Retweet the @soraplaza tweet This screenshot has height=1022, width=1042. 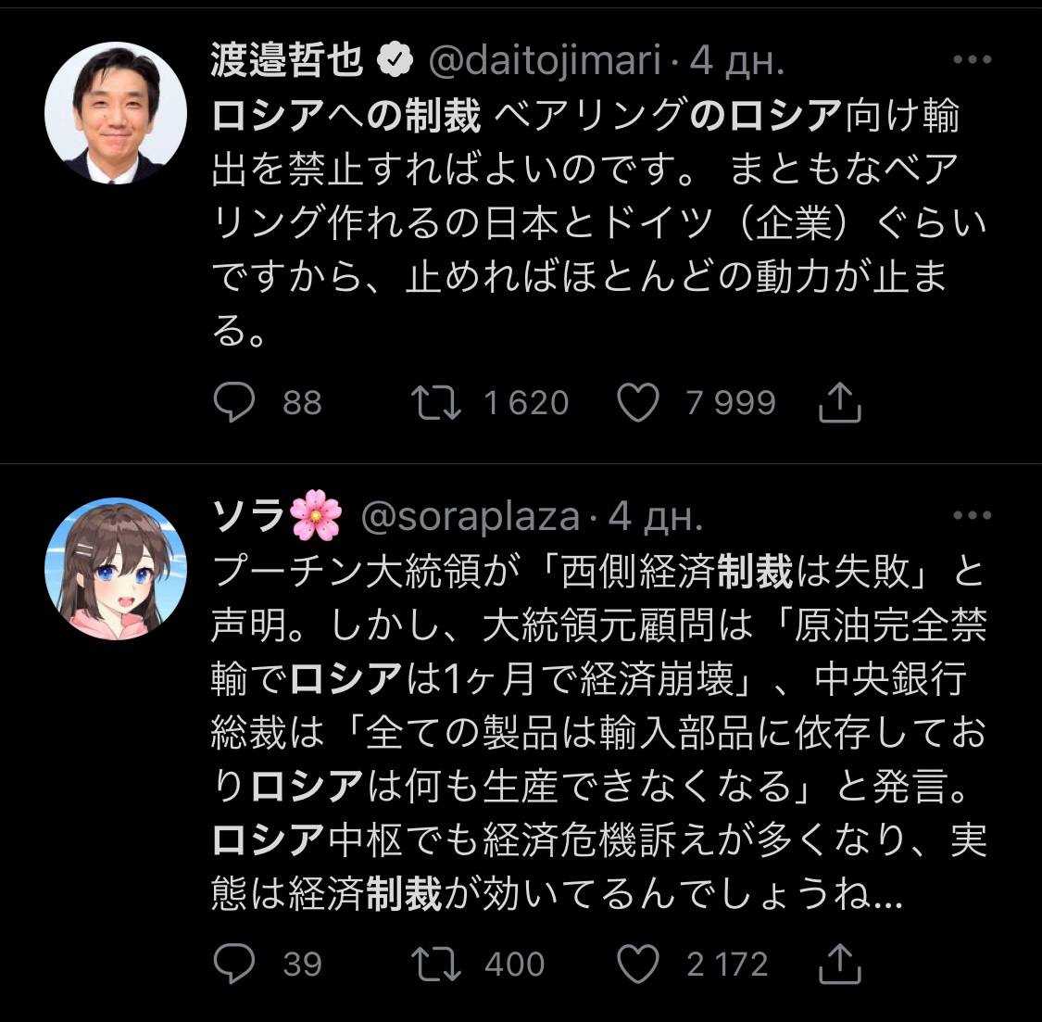tap(436, 965)
